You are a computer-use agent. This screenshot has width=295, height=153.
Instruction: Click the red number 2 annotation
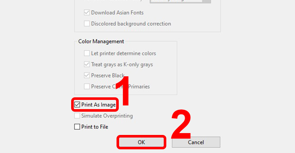181,124
